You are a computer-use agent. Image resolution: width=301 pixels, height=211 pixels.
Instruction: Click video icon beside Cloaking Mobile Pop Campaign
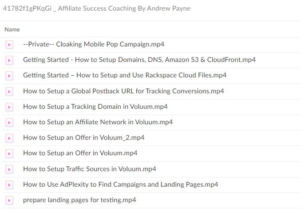[9, 44]
